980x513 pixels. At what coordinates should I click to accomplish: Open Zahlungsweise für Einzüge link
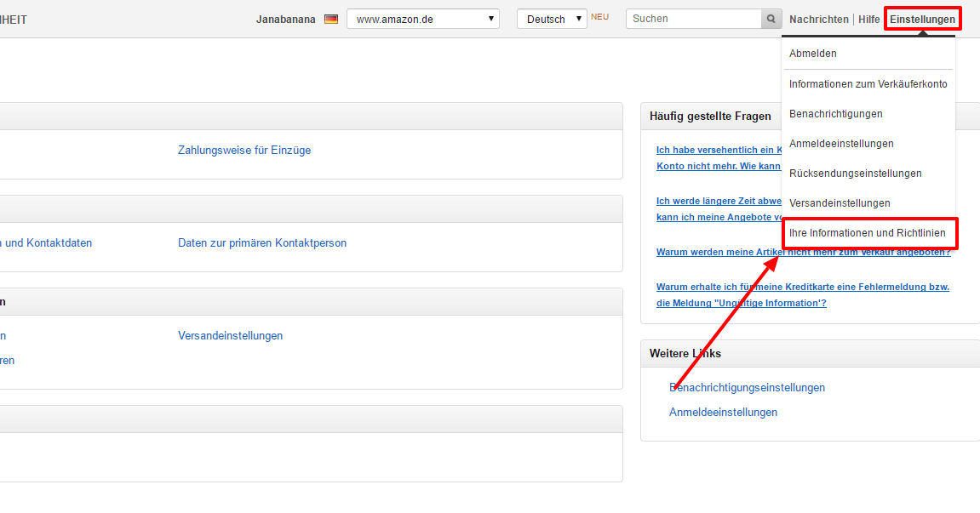pyautogui.click(x=244, y=150)
